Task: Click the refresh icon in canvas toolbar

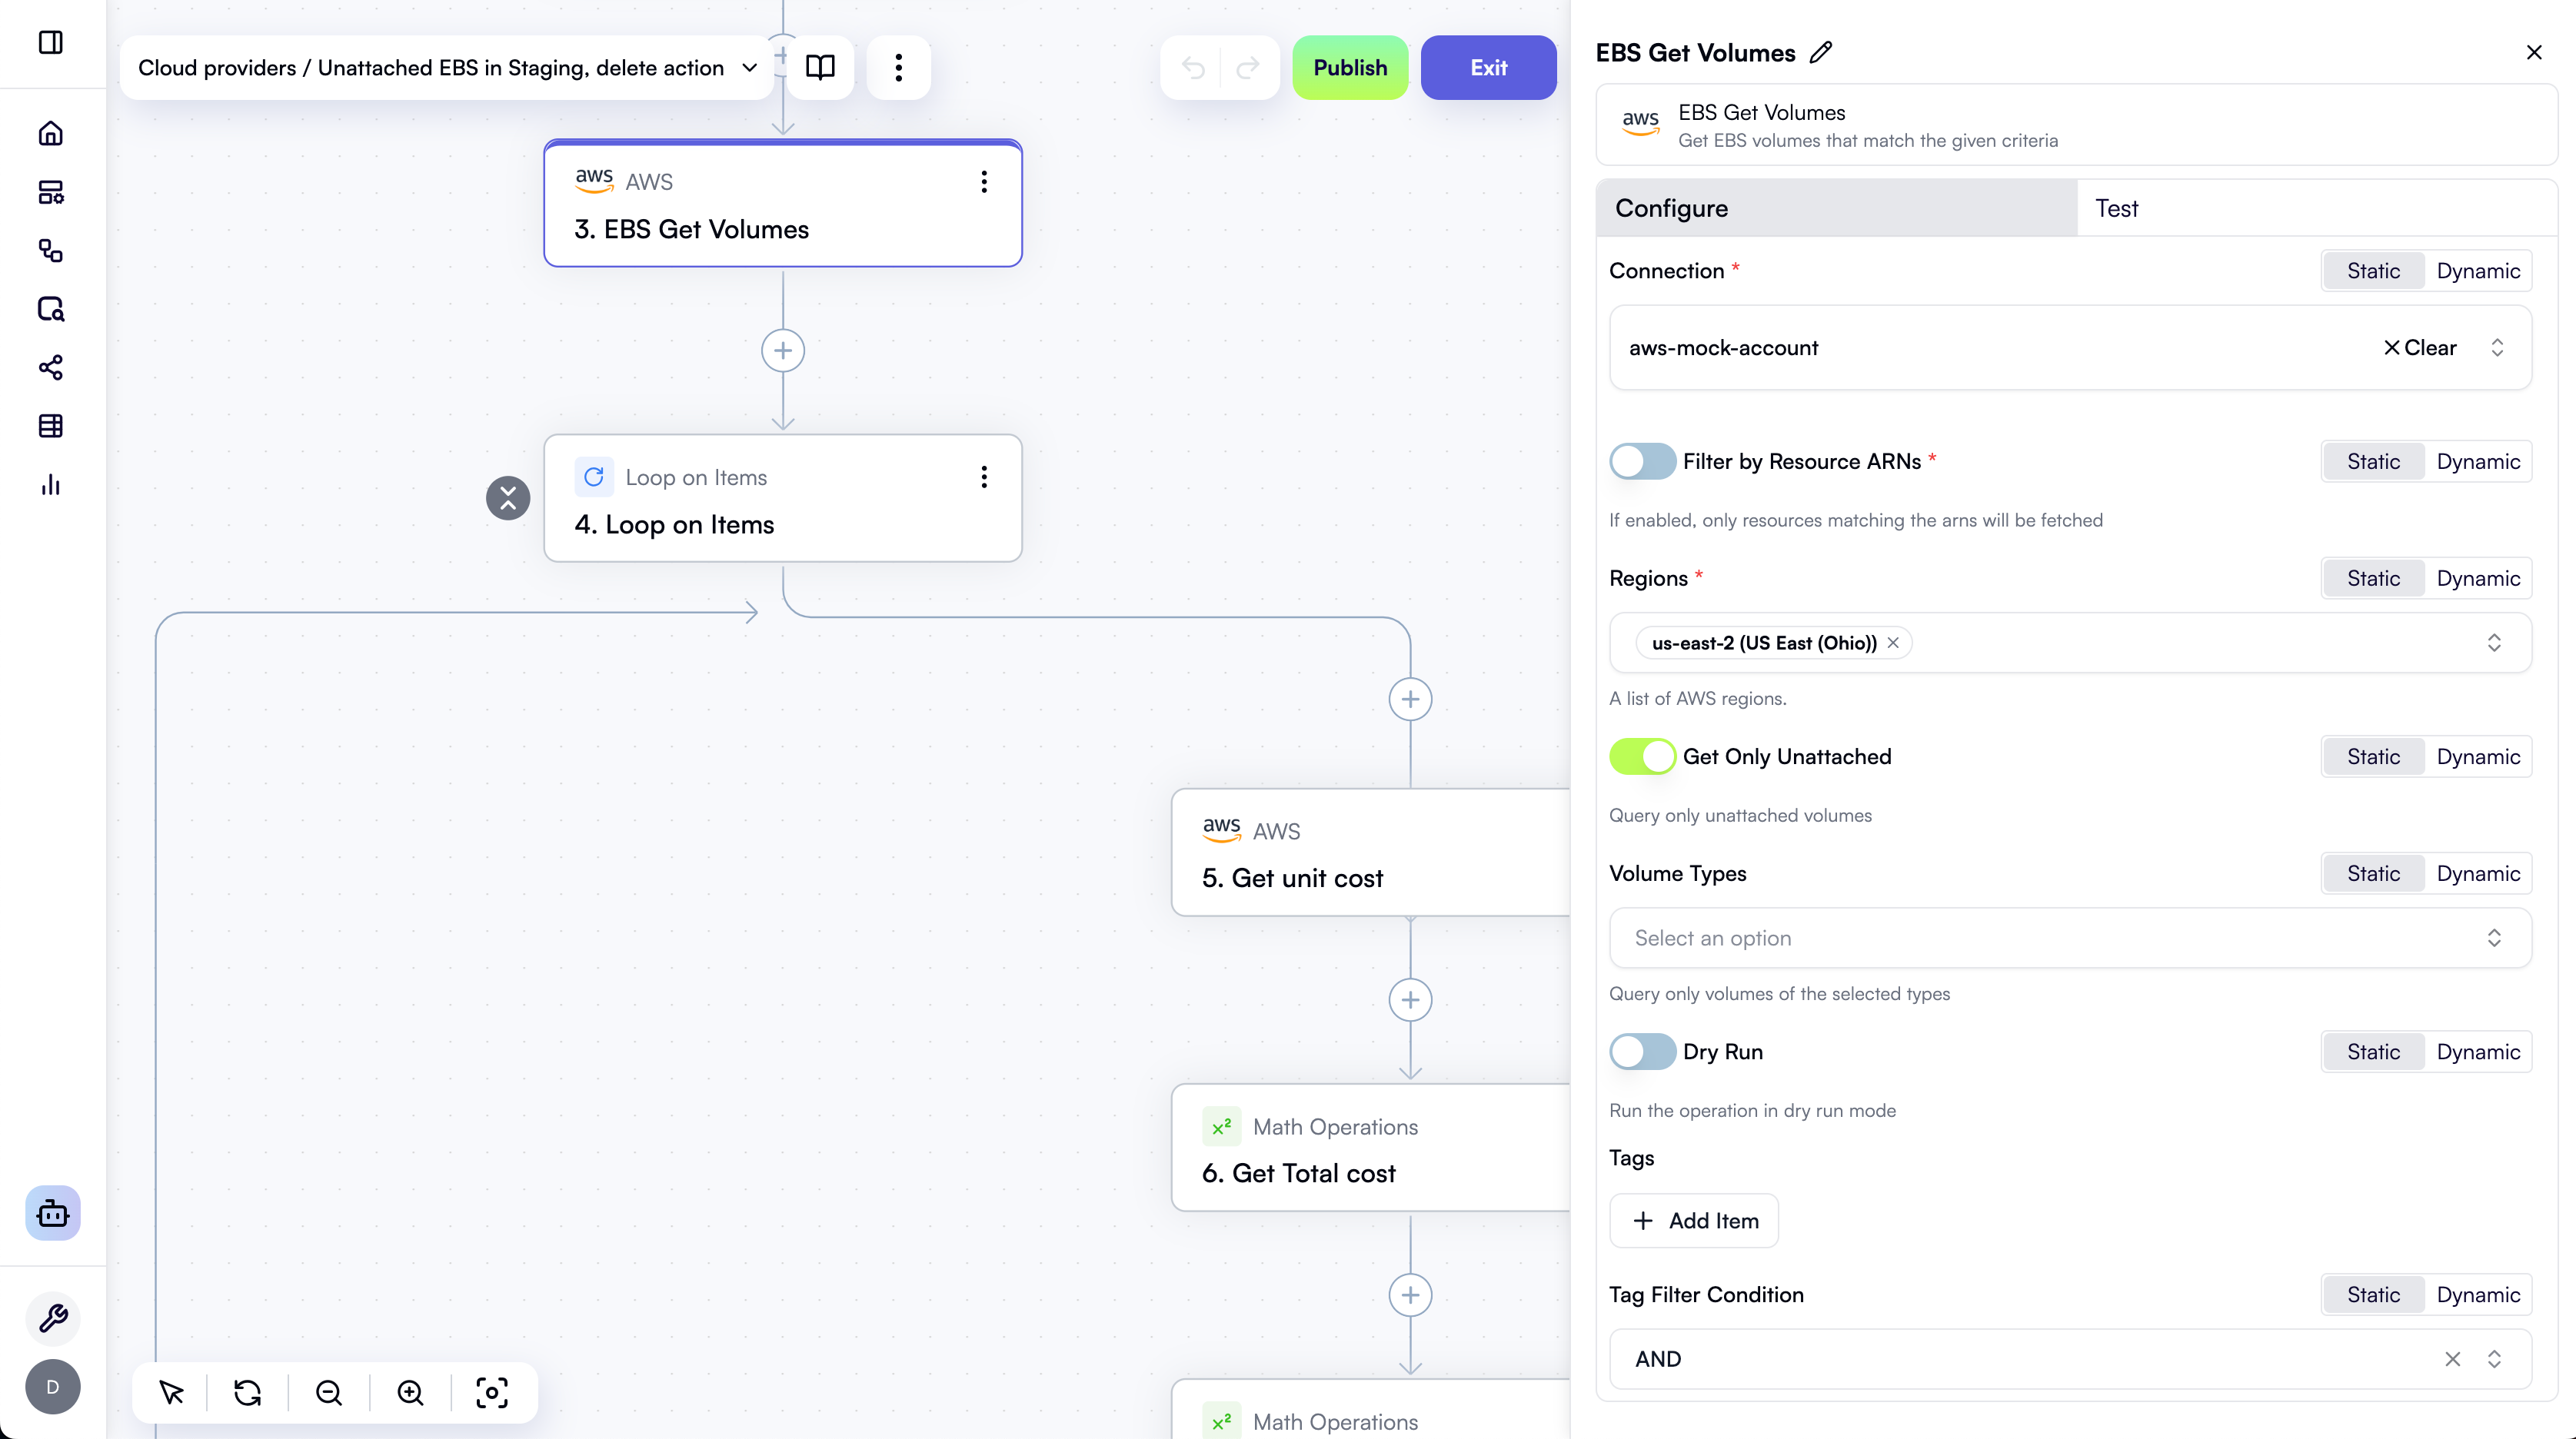Action: pos(248,1391)
